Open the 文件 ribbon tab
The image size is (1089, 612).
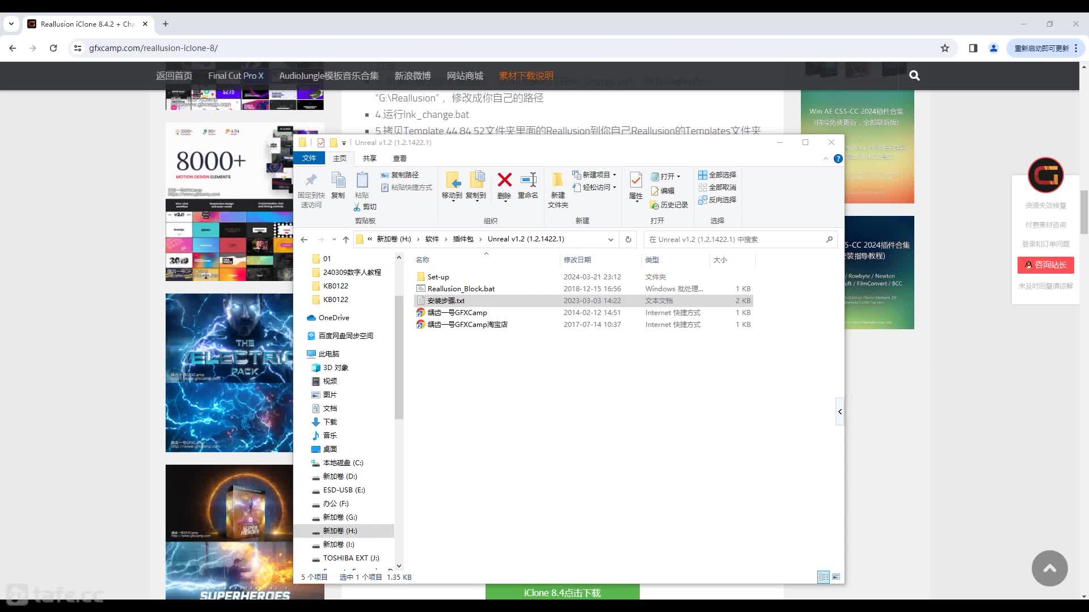click(x=309, y=158)
